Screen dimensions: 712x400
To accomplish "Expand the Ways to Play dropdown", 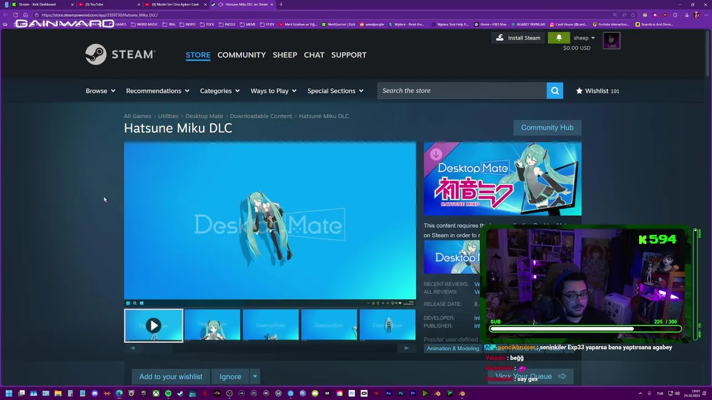I will [274, 91].
